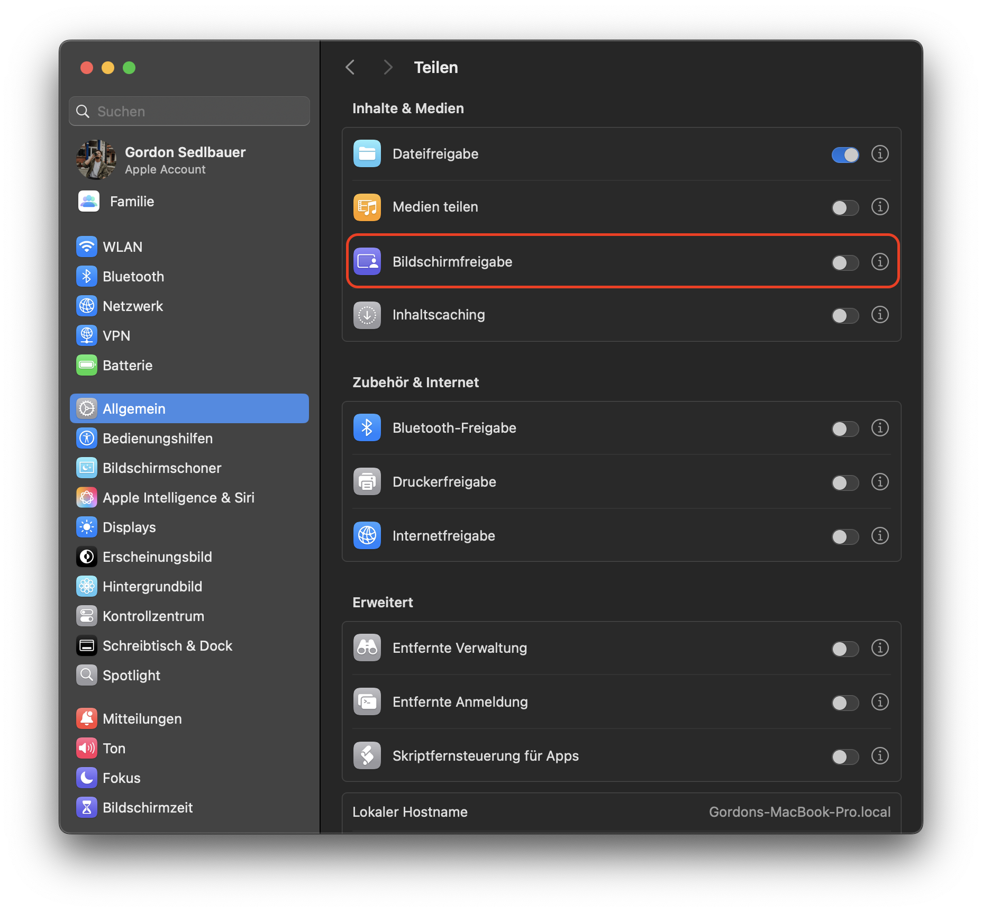
Task: Open Fokus settings via the moon icon
Action: pyautogui.click(x=87, y=778)
